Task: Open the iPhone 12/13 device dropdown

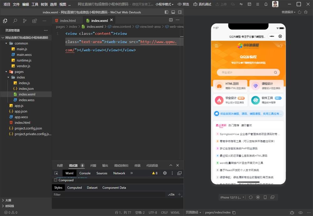Action: (231, 197)
